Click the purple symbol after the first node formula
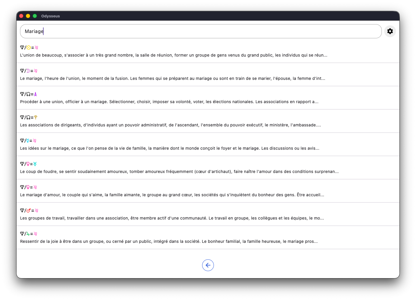This screenshot has height=300, width=416. (x=36, y=94)
